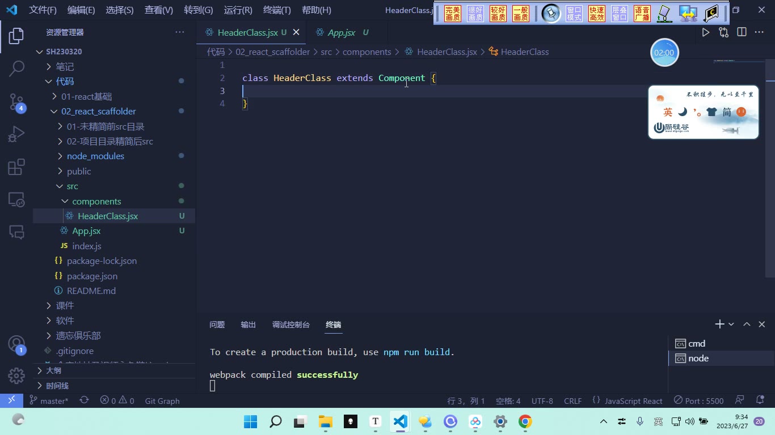Screen dimensions: 775x435
Task: Open the Remote Explorer icon in activity bar
Action: coord(16,199)
